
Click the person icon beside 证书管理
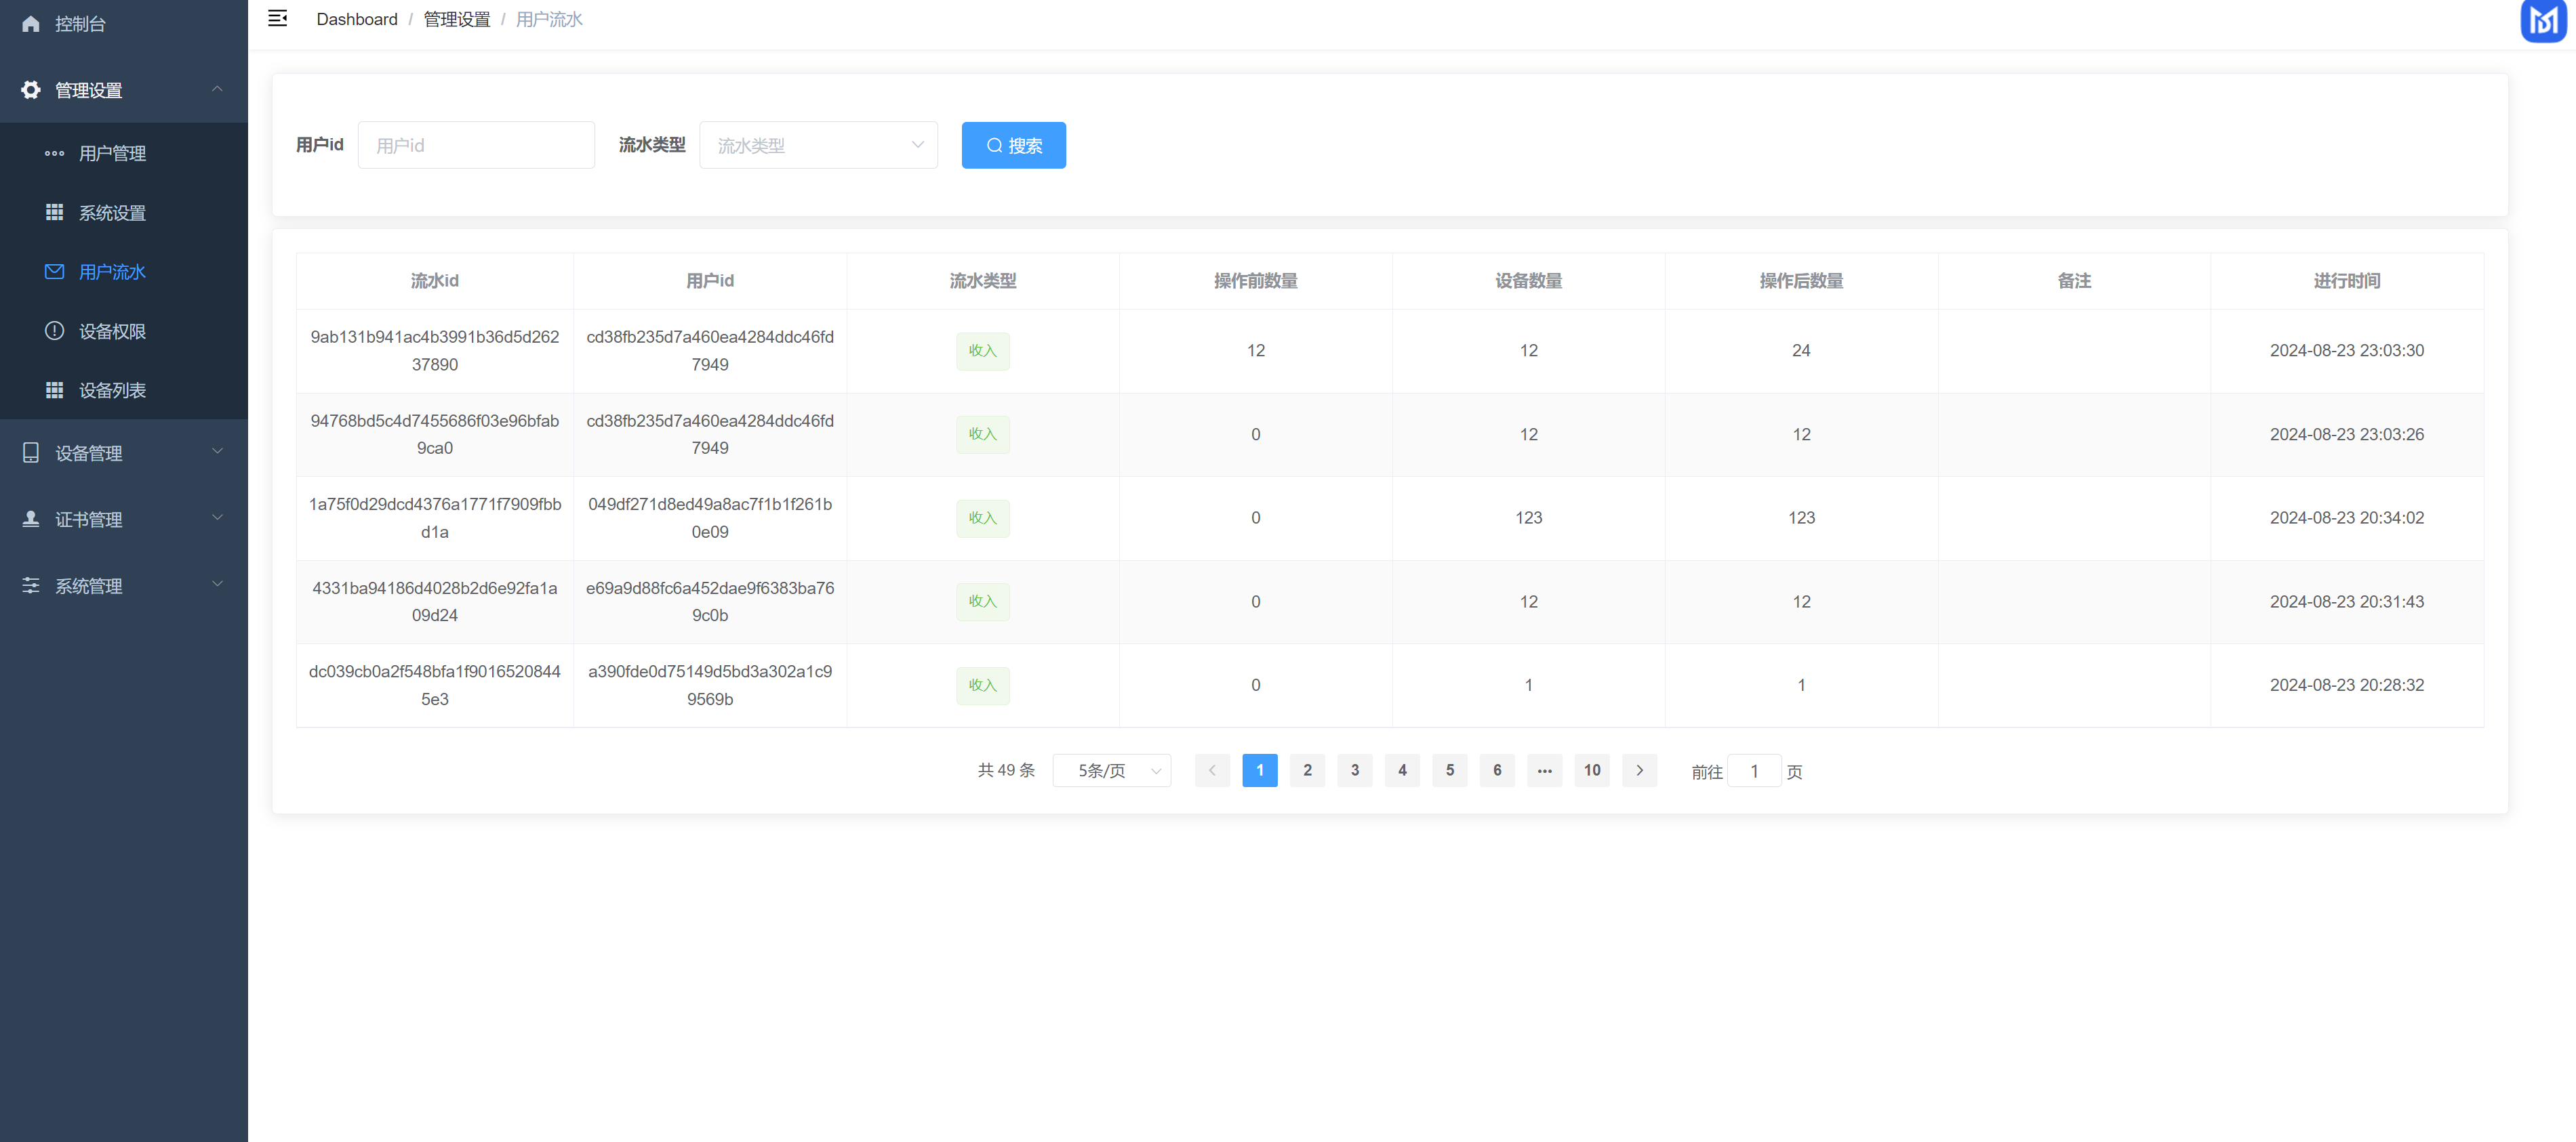point(31,519)
